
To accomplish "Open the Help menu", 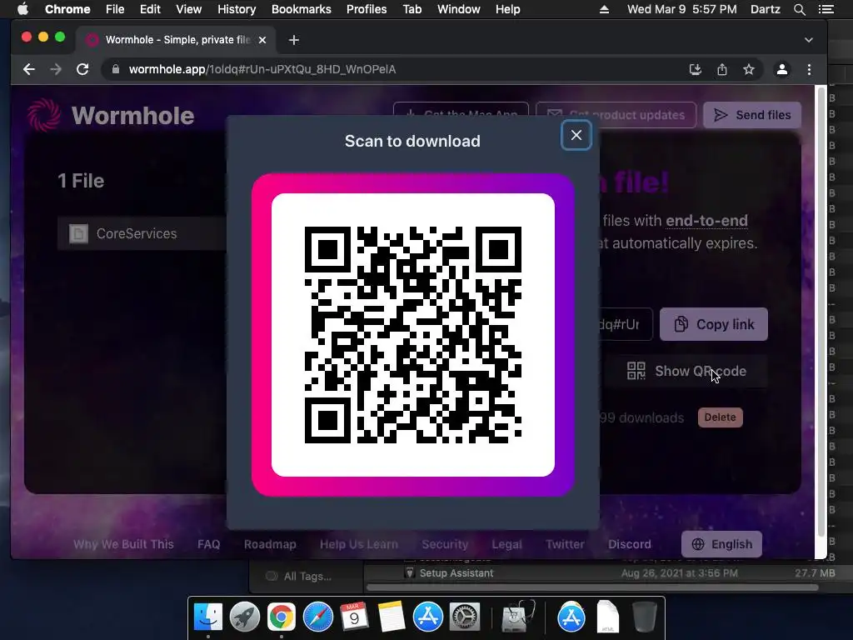I will [x=507, y=9].
